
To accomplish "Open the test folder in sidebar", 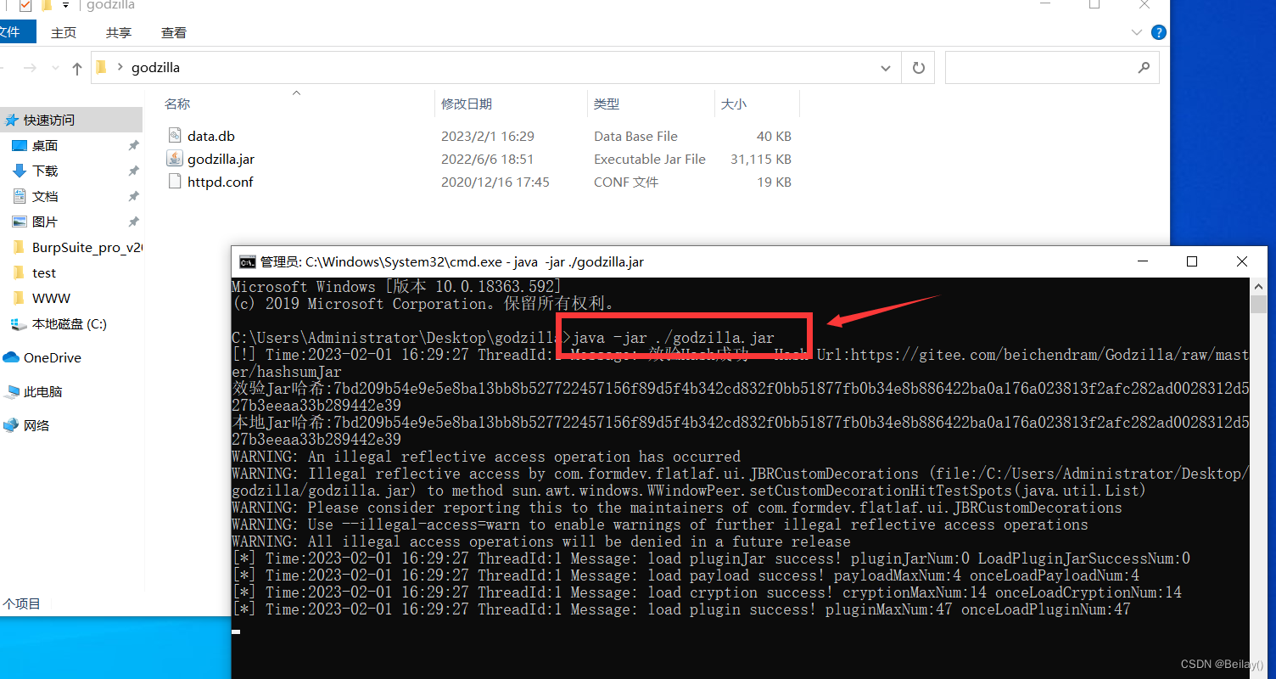I will 44,273.
